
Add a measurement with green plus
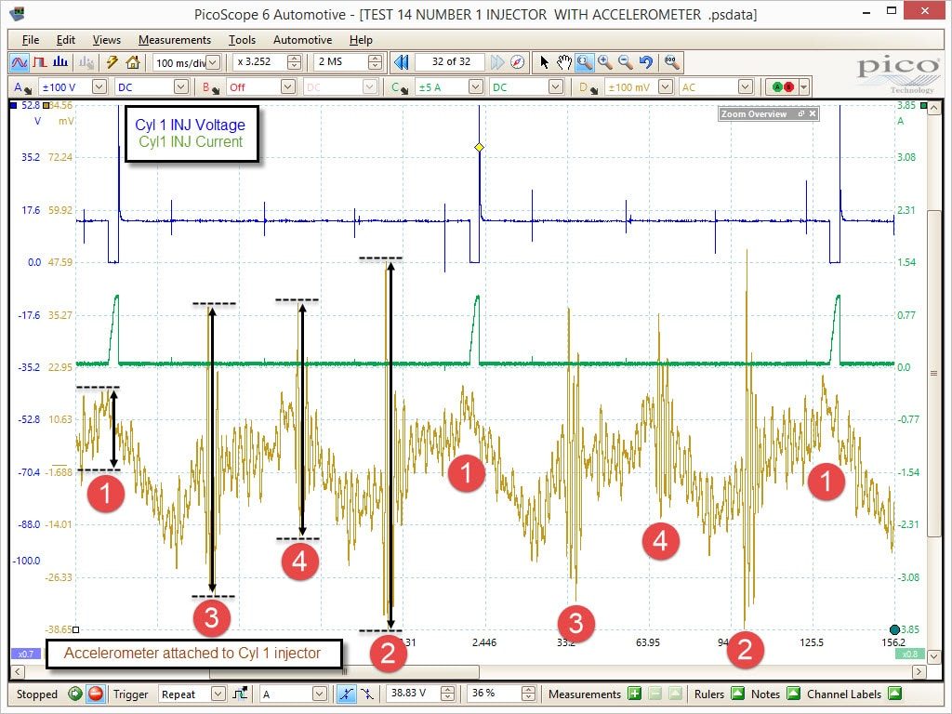pos(634,694)
